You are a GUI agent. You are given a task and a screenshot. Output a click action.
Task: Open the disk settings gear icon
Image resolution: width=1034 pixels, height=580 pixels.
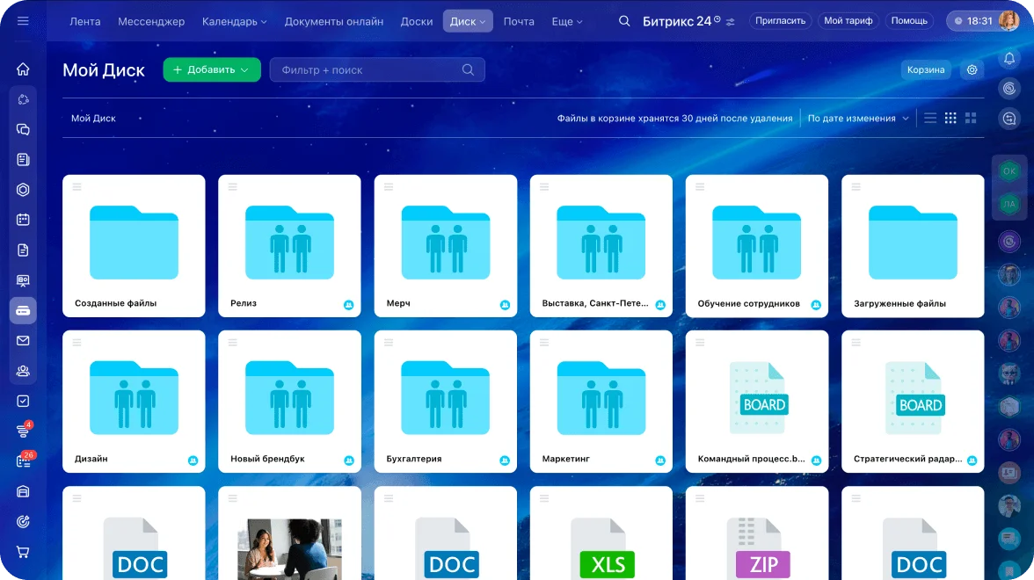pos(972,69)
